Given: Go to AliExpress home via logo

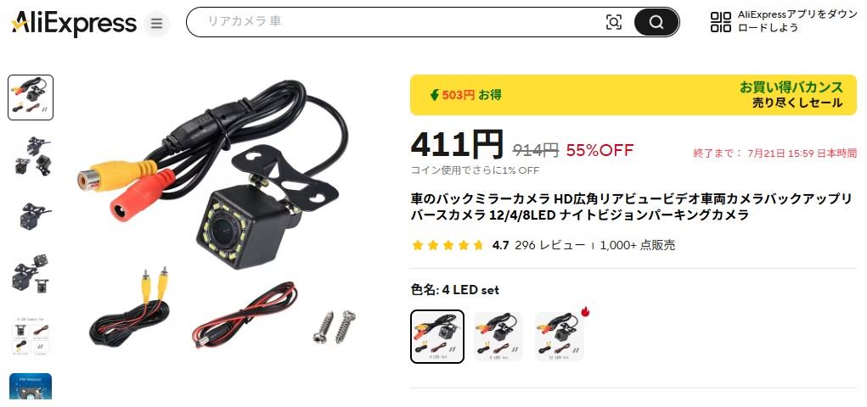Looking at the screenshot, I should [x=74, y=23].
